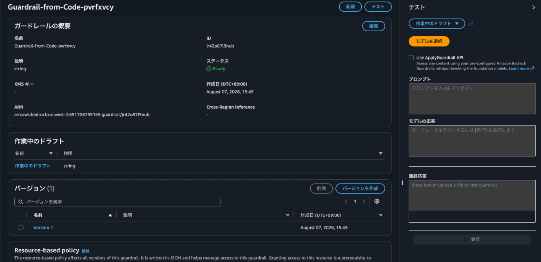Viewport: 541px width, 262px height.
Task: Click the ID value jr42o87l9nub
Action: (x=220, y=46)
